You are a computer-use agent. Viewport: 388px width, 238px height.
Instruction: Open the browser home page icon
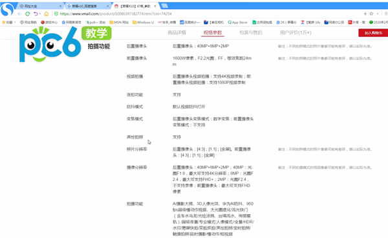tap(47, 14)
